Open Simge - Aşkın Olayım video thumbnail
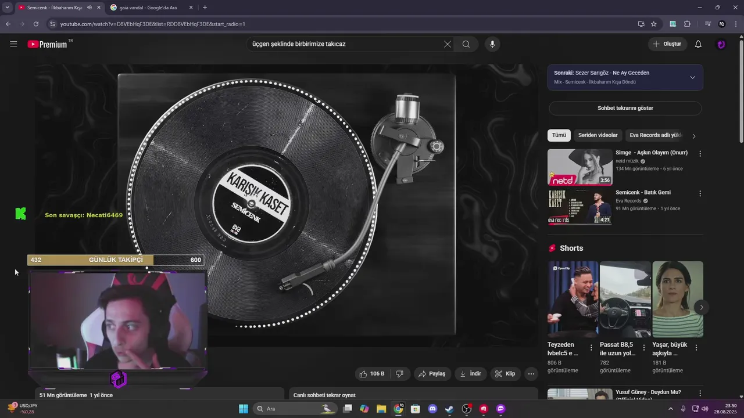 point(580,167)
